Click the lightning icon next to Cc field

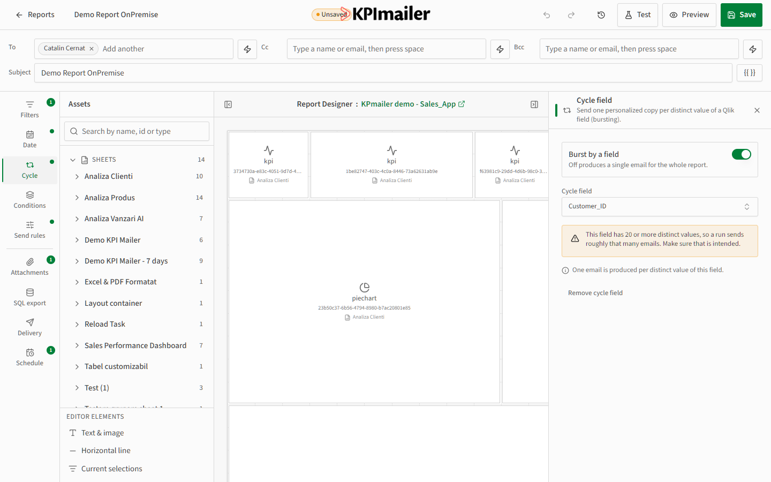(500, 49)
